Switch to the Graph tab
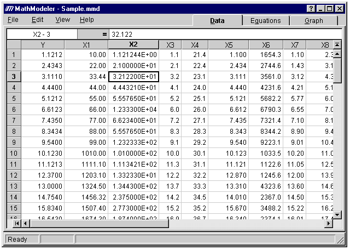Image resolution: width=350 pixels, height=250 pixels. point(313,21)
